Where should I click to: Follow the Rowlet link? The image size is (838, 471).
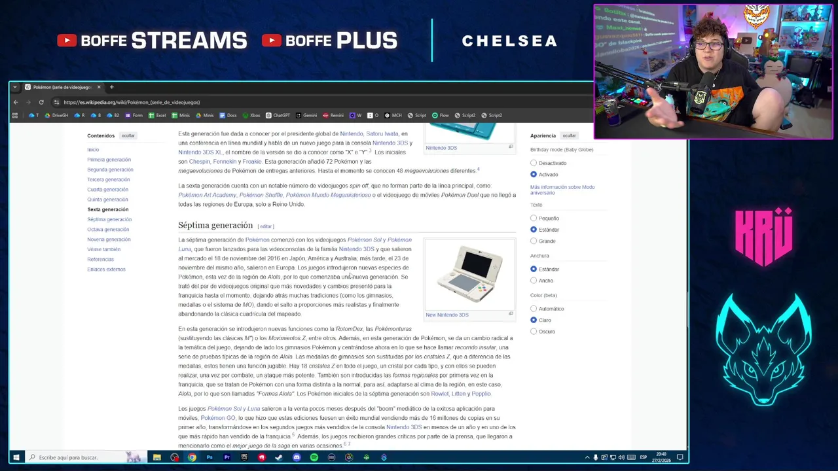tap(439, 394)
